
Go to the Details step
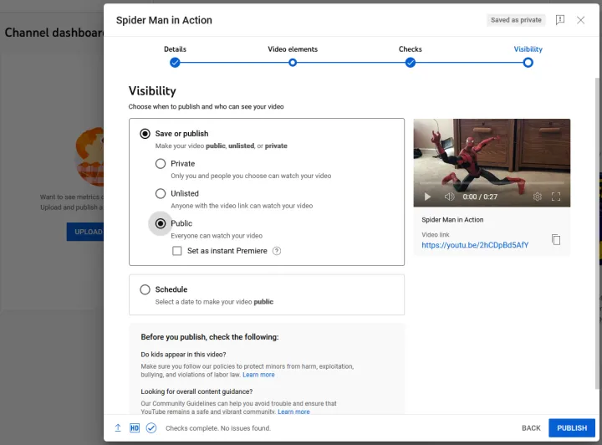[x=175, y=62]
